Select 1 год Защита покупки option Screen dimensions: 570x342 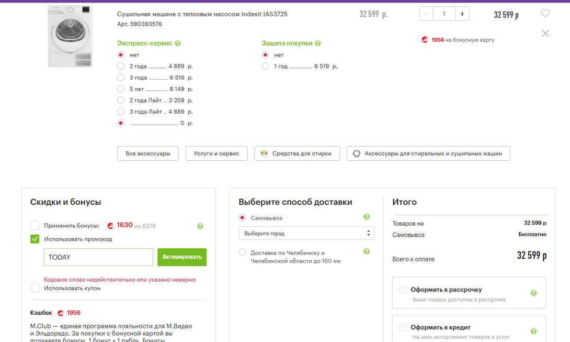265,67
